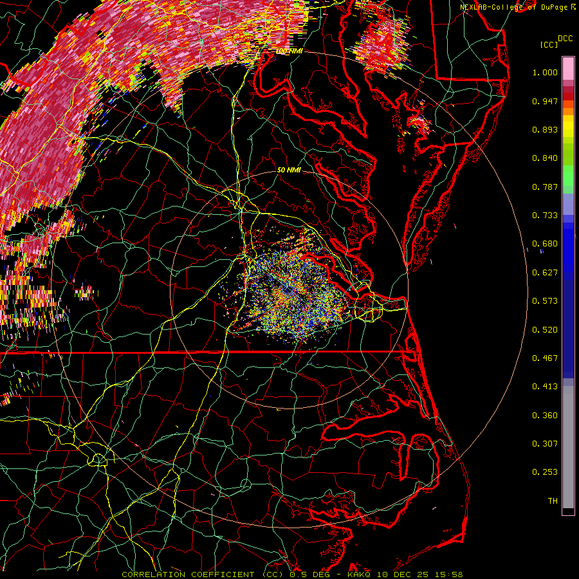The image size is (579, 579).
Task: Pick the light pink color at the scale top
Action: pos(568,68)
